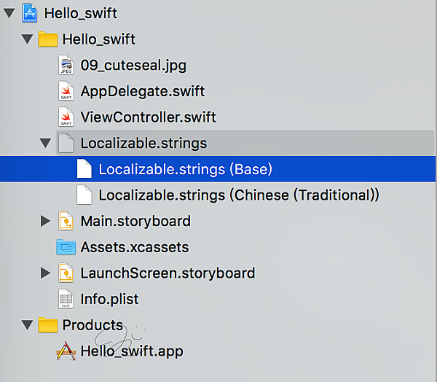Collapse the Localizable.strings disclosure triangle

click(45, 143)
